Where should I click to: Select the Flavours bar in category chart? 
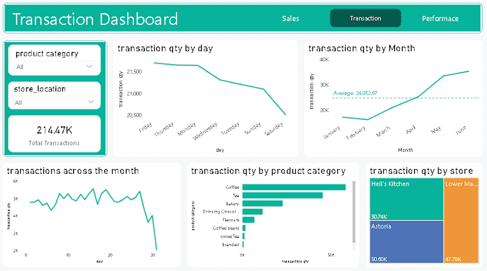pos(248,220)
